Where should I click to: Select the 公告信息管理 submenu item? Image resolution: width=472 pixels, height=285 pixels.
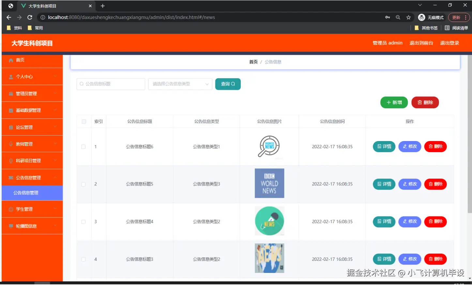[32, 193]
